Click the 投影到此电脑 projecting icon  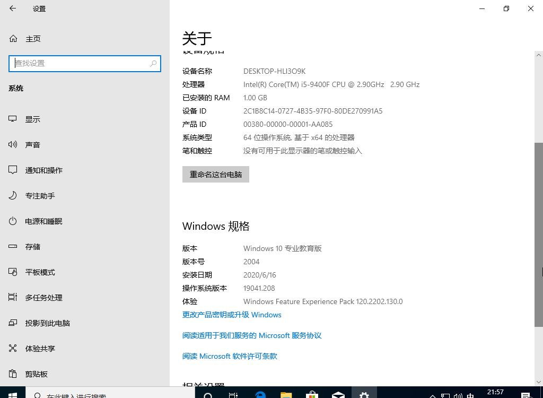13,323
